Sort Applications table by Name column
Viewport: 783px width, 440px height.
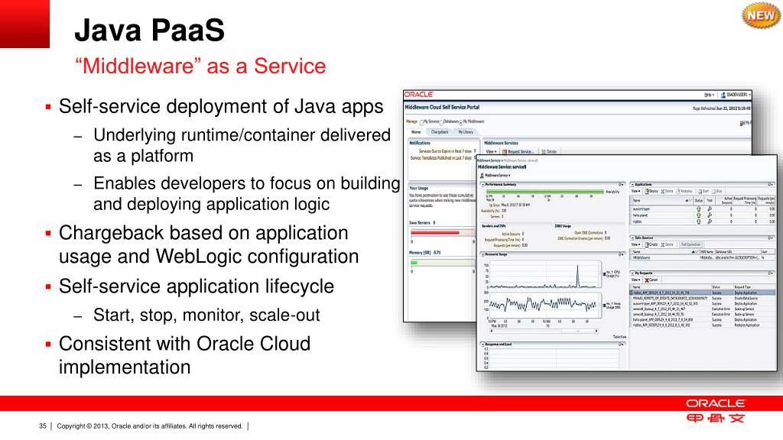point(663,201)
